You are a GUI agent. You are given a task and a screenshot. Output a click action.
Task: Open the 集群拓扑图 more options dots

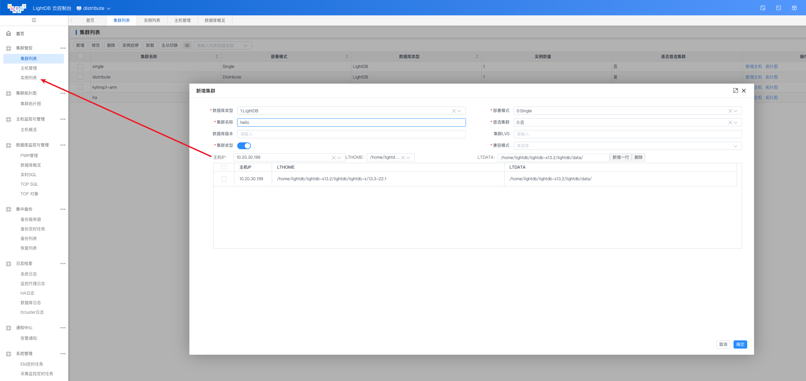tap(63, 93)
